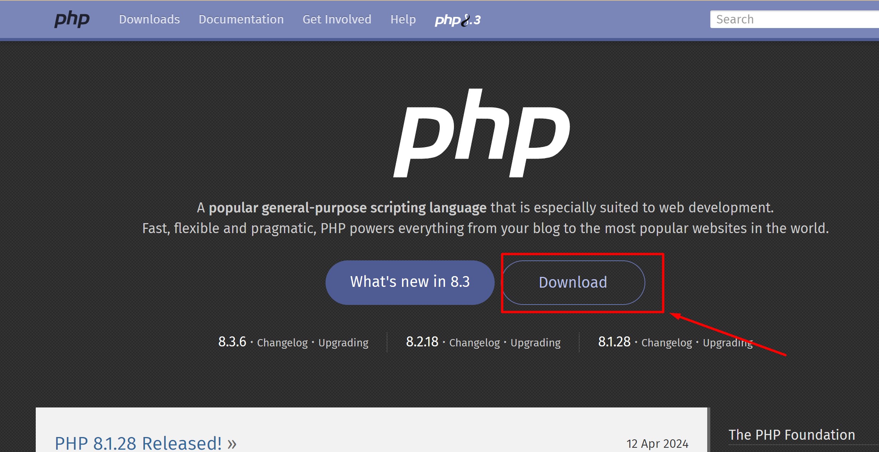This screenshot has height=452, width=879.
Task: Open the Downloads menu item
Action: pos(149,19)
